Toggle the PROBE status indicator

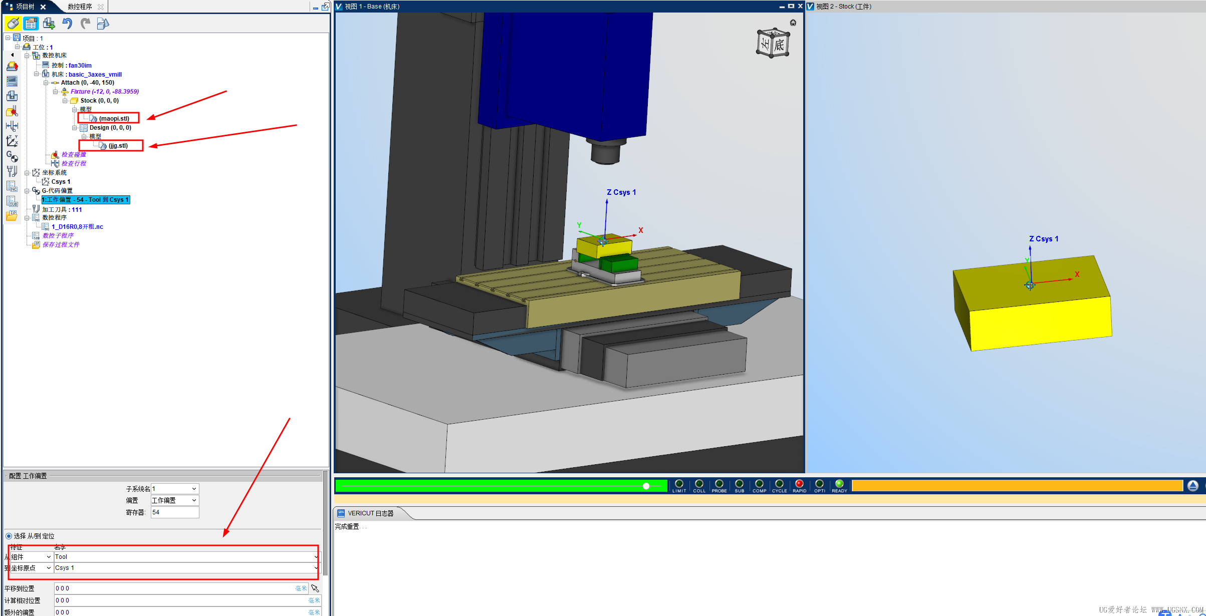pyautogui.click(x=719, y=485)
